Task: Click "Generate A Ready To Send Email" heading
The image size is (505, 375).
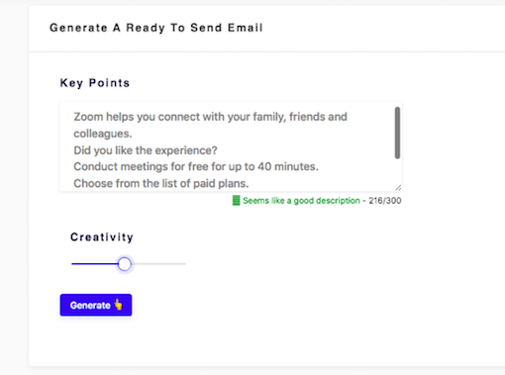Action: [x=156, y=28]
